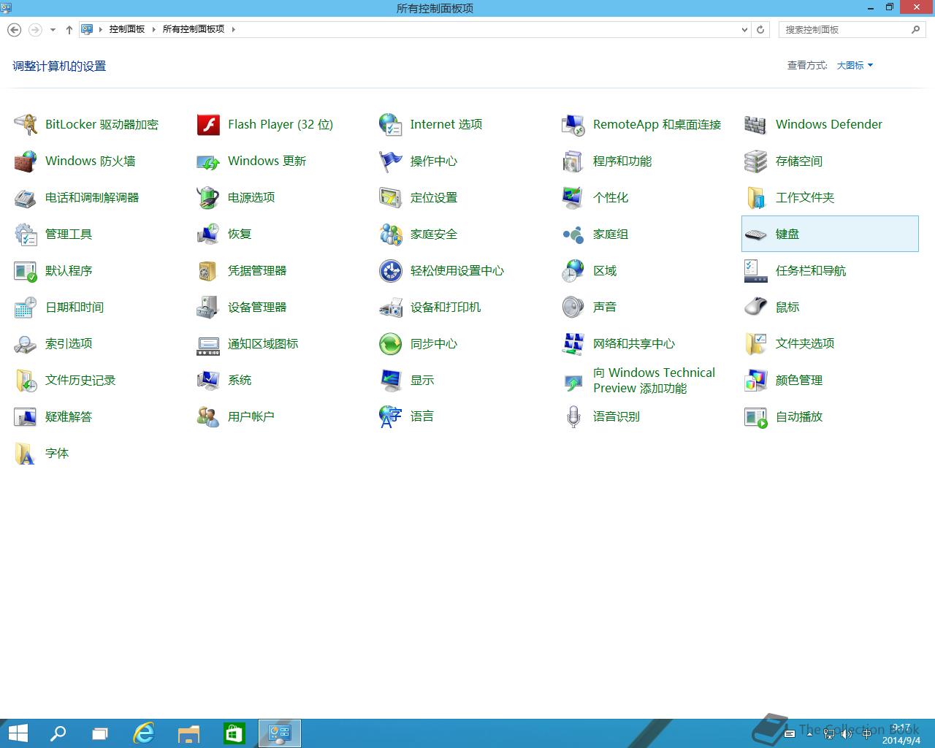Open 电源选项 battery icon
The width and height of the screenshot is (935, 748).
tap(208, 197)
